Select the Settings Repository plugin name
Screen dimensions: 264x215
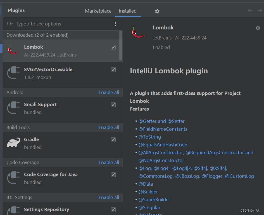click(x=46, y=210)
